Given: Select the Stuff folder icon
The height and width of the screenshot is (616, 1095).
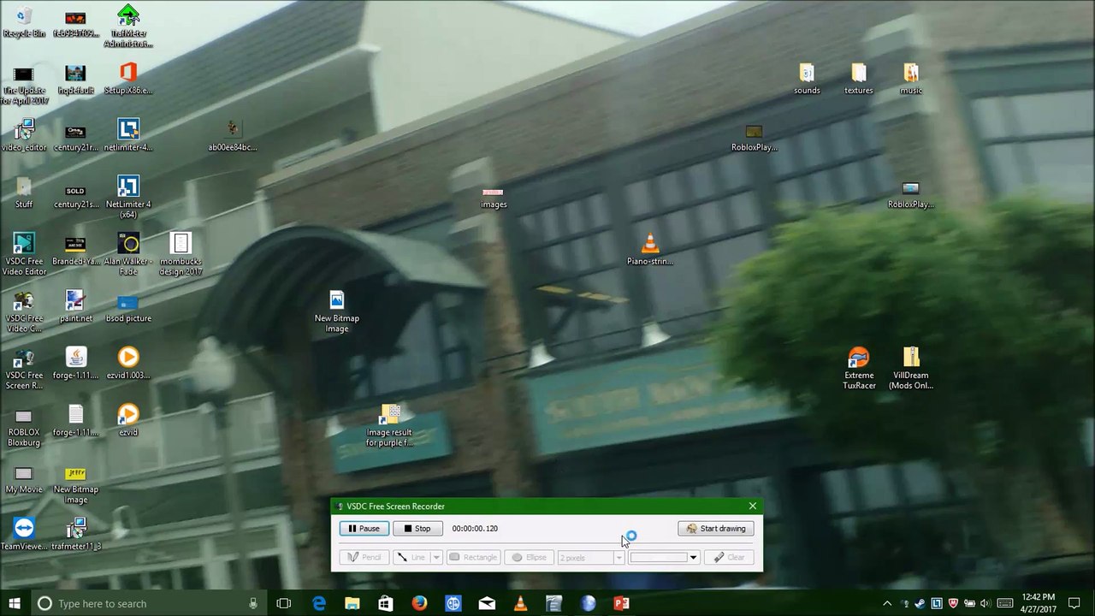Looking at the screenshot, I should click(24, 193).
